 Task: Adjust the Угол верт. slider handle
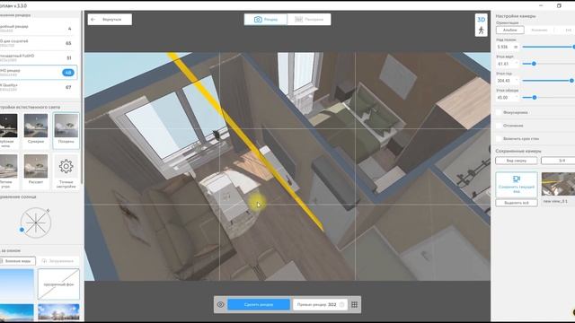534,64
